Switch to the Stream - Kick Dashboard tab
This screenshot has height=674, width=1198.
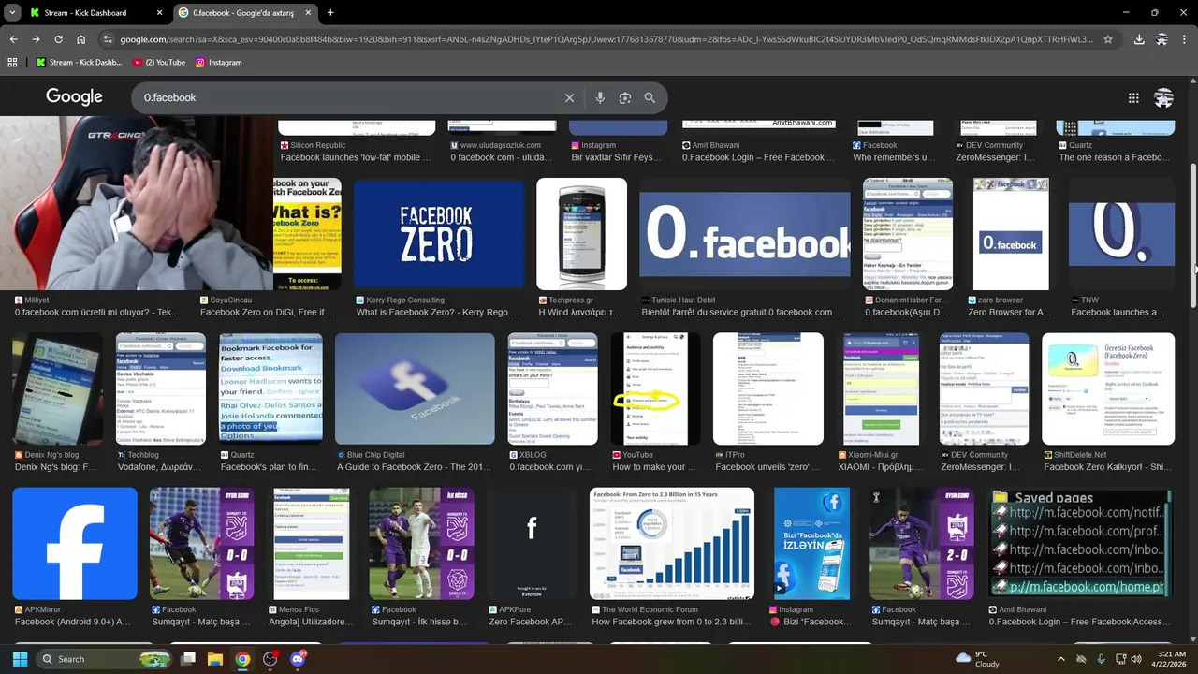coord(92,13)
